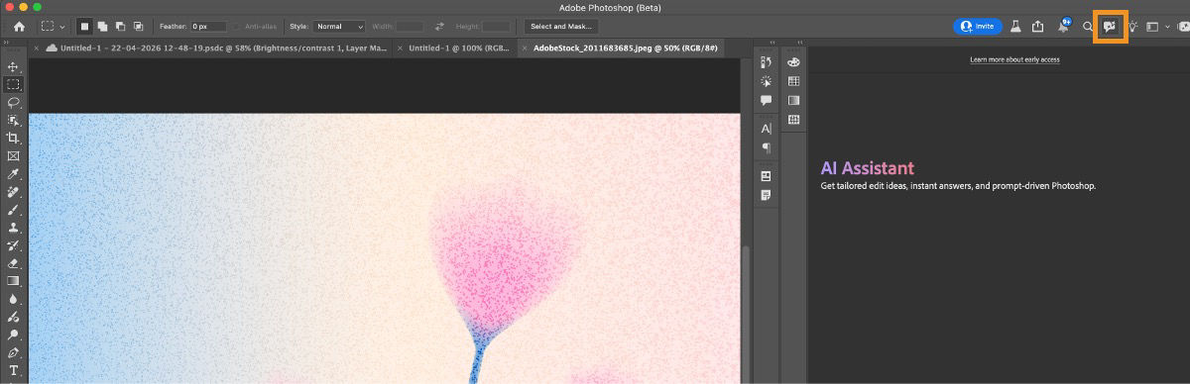Open the Style dropdown set to Normal
This screenshot has width=1190, height=384.
click(339, 27)
